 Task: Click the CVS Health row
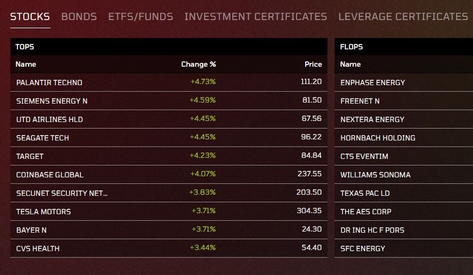38,248
